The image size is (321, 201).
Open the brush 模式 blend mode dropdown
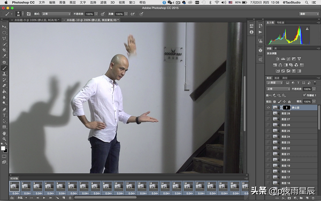pos(56,14)
